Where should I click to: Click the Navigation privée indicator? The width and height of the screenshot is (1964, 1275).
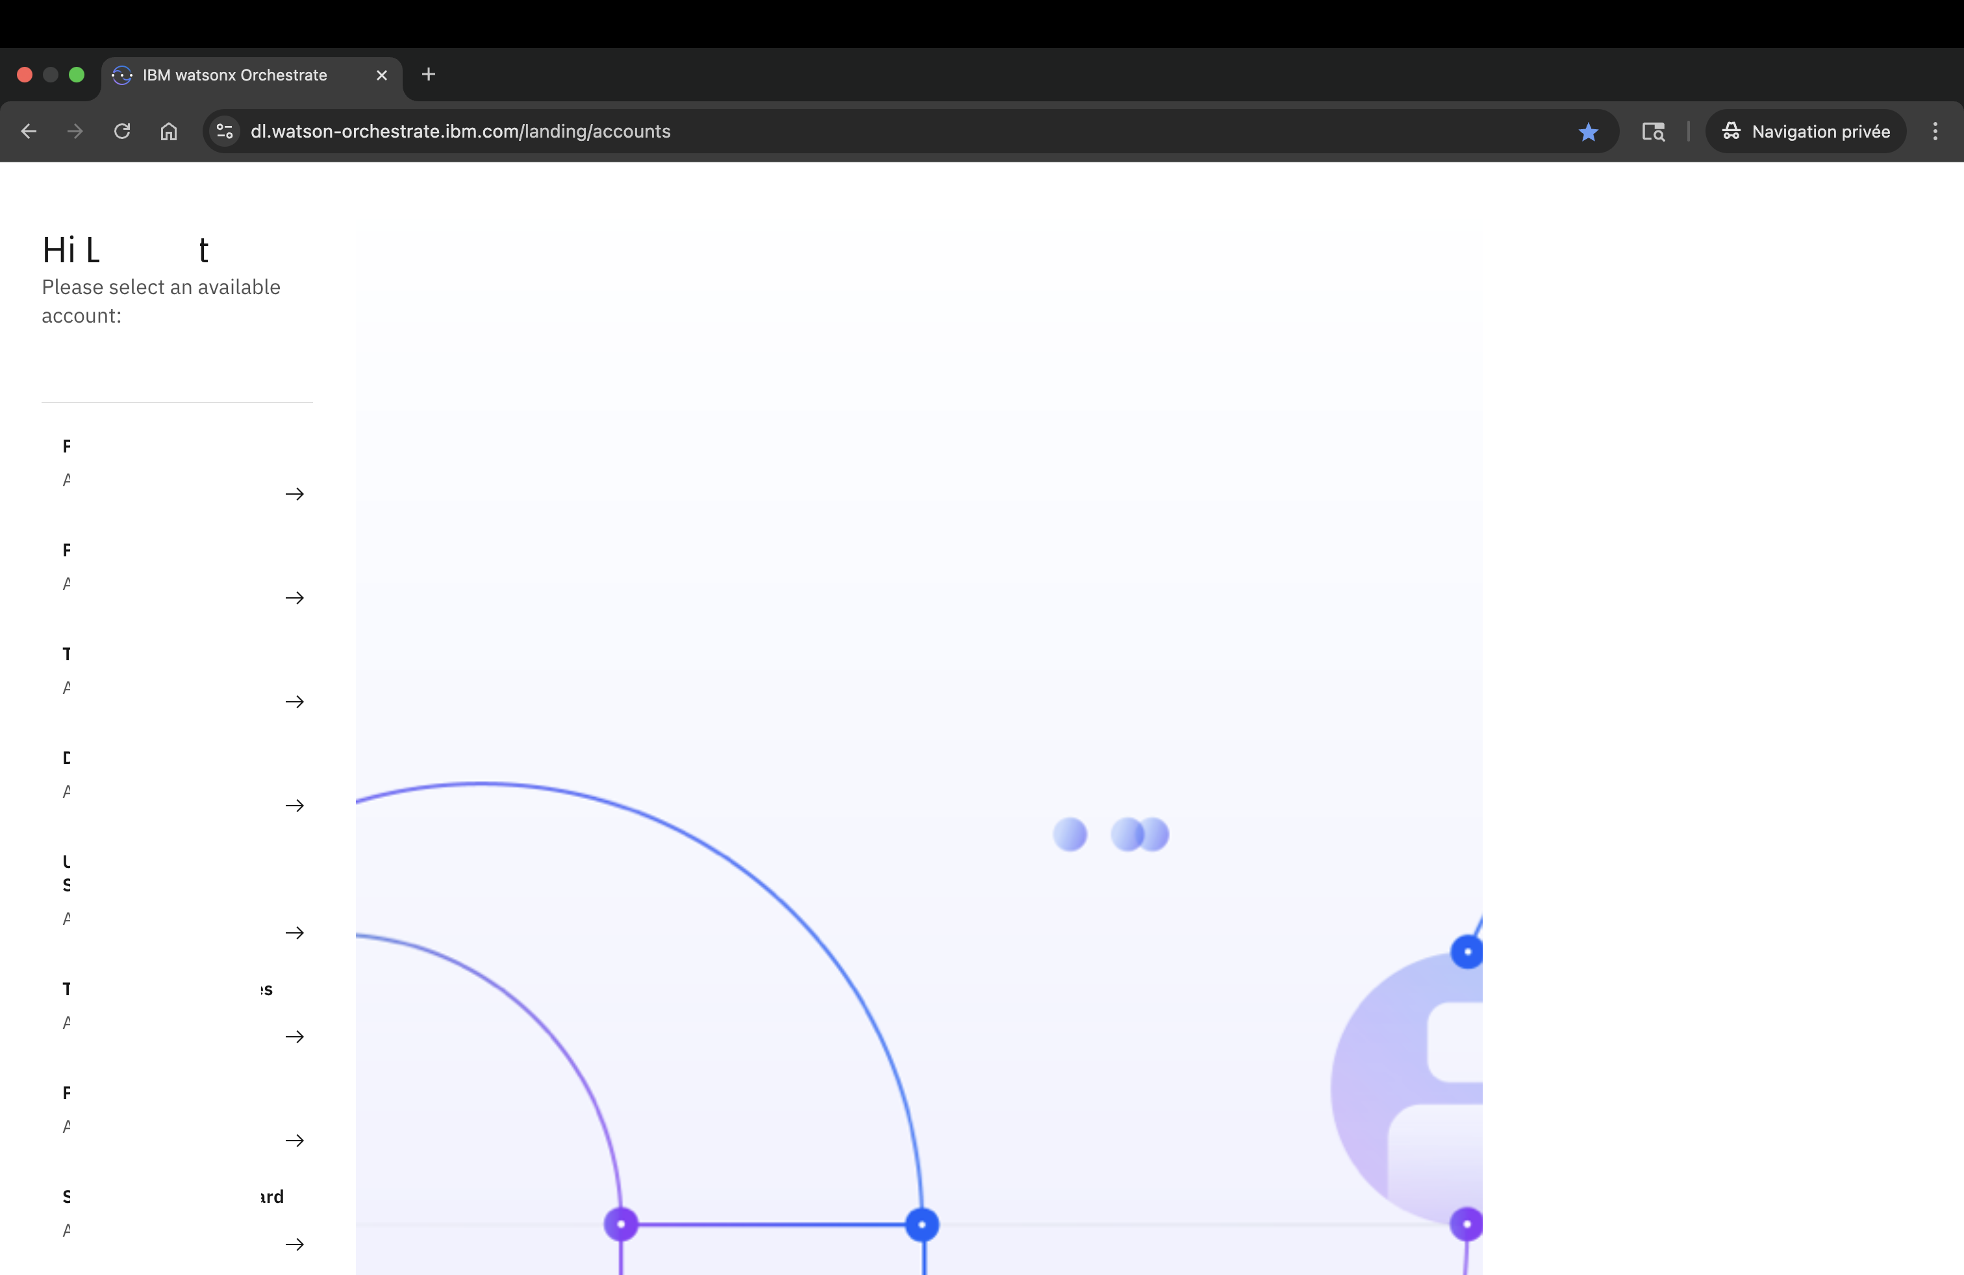[1806, 132]
